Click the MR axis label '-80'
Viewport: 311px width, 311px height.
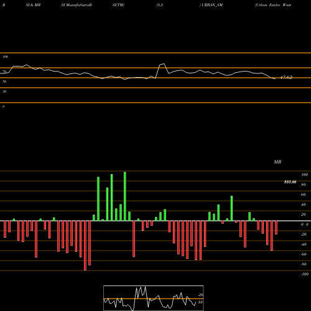coord(304,264)
